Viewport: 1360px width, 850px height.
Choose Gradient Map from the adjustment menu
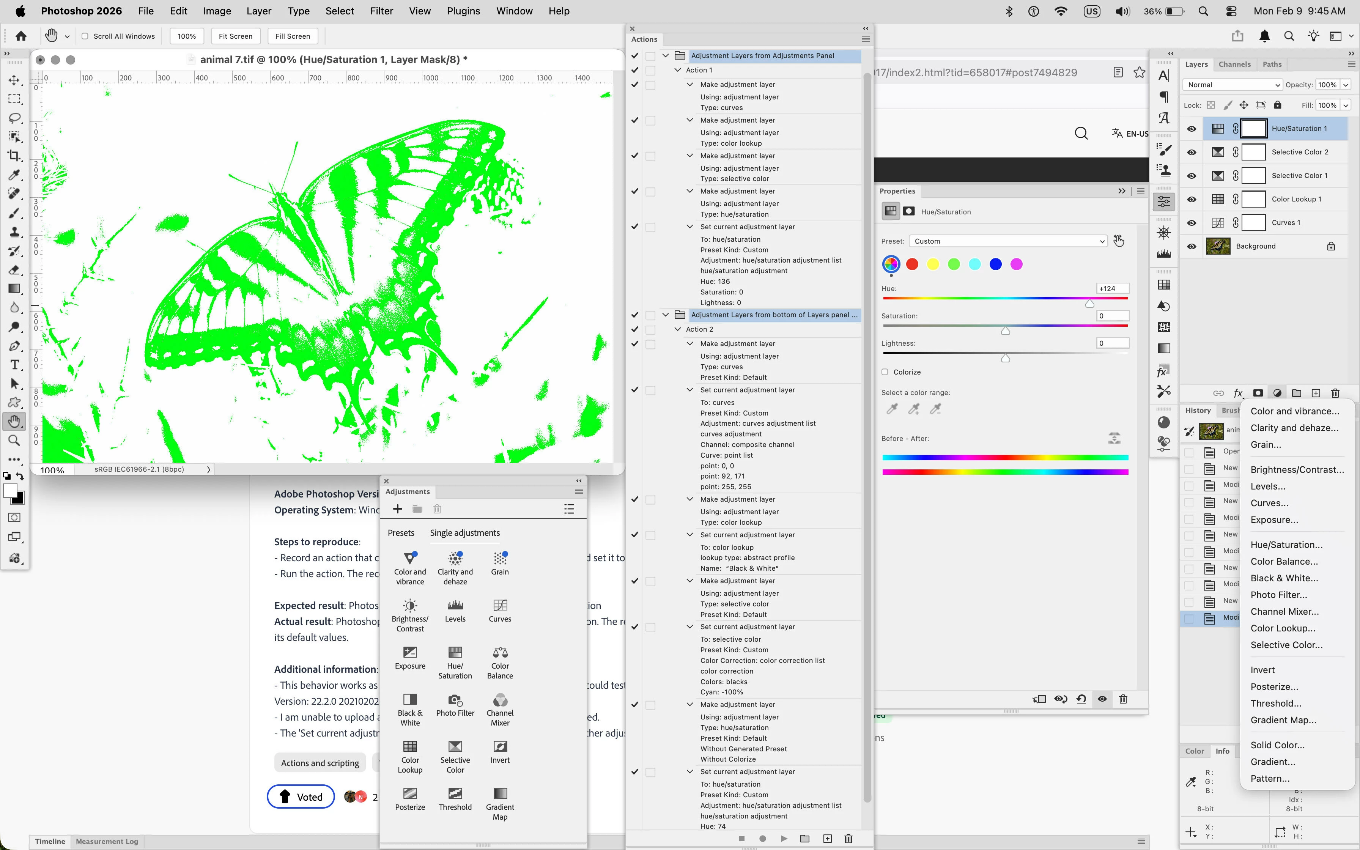click(x=1283, y=719)
